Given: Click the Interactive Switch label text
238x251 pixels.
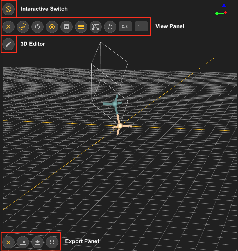Looking at the screenshot, I should (44, 9).
